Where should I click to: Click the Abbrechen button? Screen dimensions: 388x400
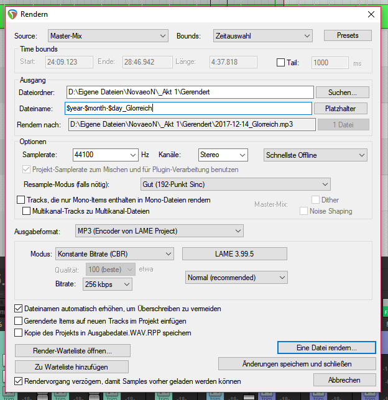tap(344, 380)
